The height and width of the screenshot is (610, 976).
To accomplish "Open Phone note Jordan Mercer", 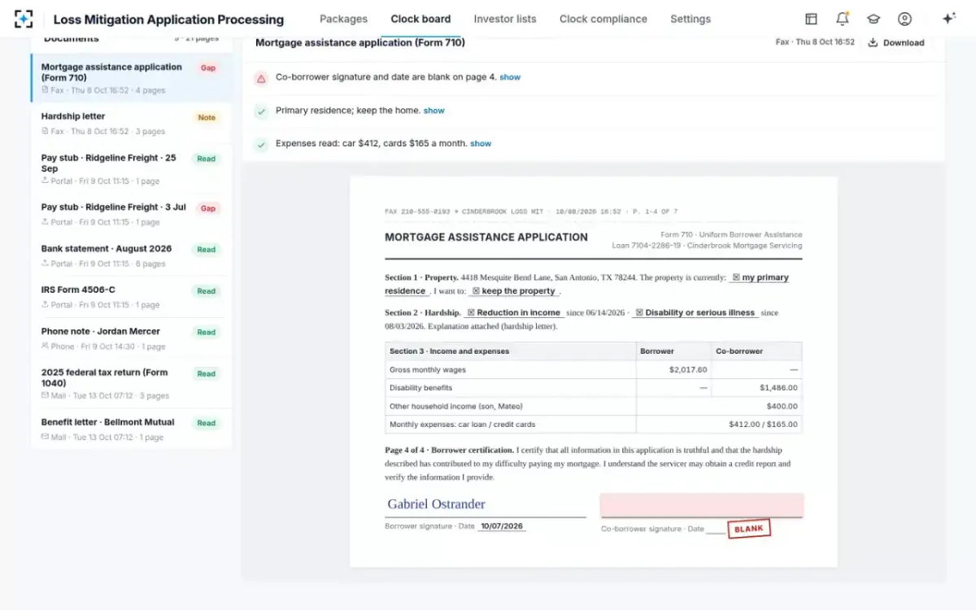I will (132, 338).
